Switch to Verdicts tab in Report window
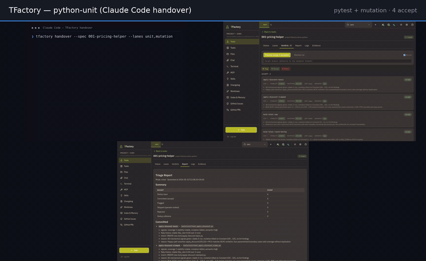This screenshot has height=261, width=426. [x=175, y=164]
